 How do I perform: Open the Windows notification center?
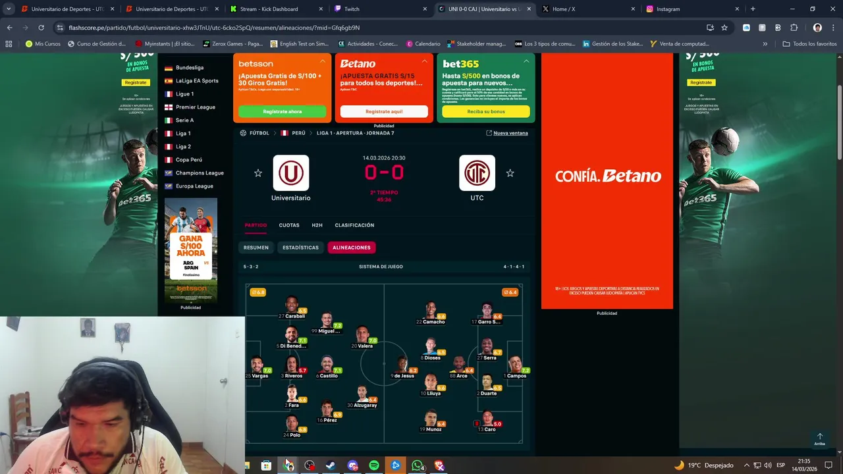[829, 465]
